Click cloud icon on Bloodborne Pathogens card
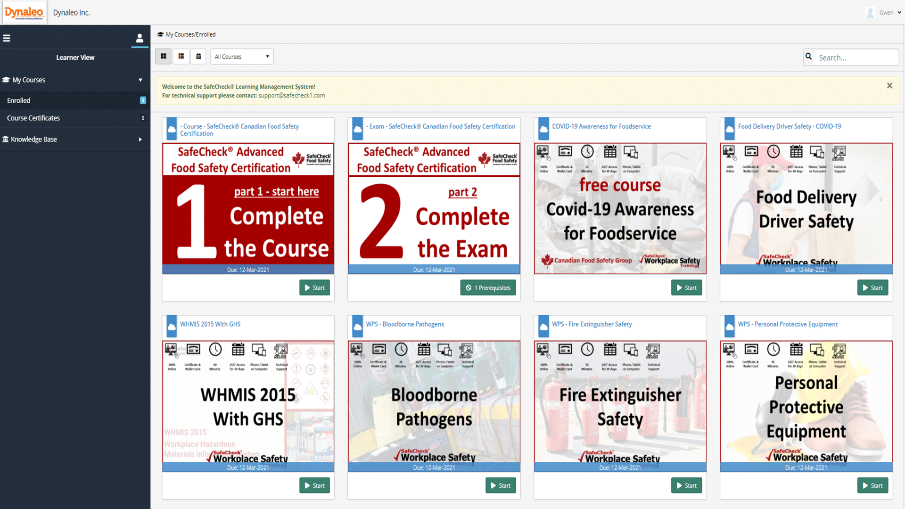The height and width of the screenshot is (509, 905). click(x=358, y=327)
